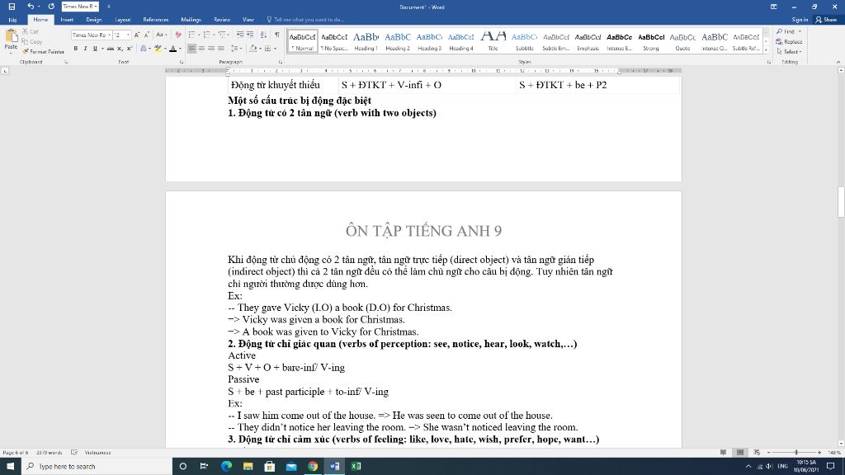Decrease font size with Shrink Font
845x475 pixels.
(x=147, y=35)
